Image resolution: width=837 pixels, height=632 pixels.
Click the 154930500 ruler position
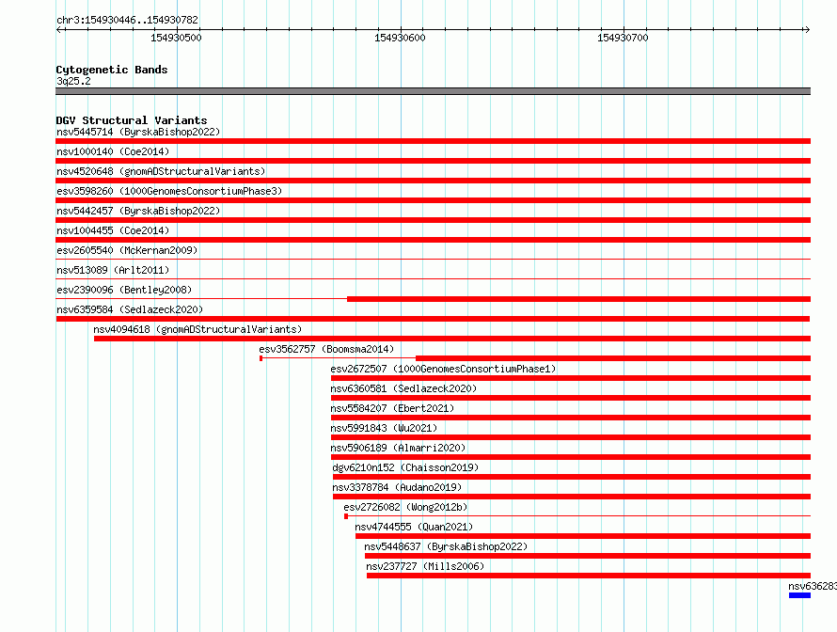coord(176,38)
